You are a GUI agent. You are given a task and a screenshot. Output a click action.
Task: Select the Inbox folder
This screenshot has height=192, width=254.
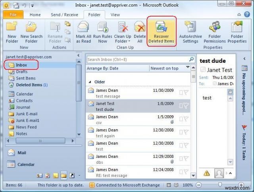[21, 65]
